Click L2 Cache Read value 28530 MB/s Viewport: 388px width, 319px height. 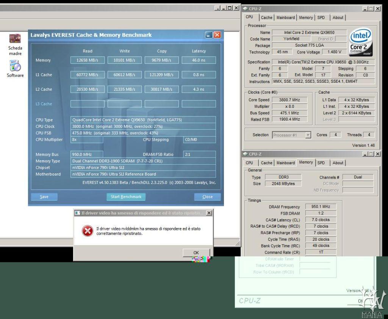point(88,89)
